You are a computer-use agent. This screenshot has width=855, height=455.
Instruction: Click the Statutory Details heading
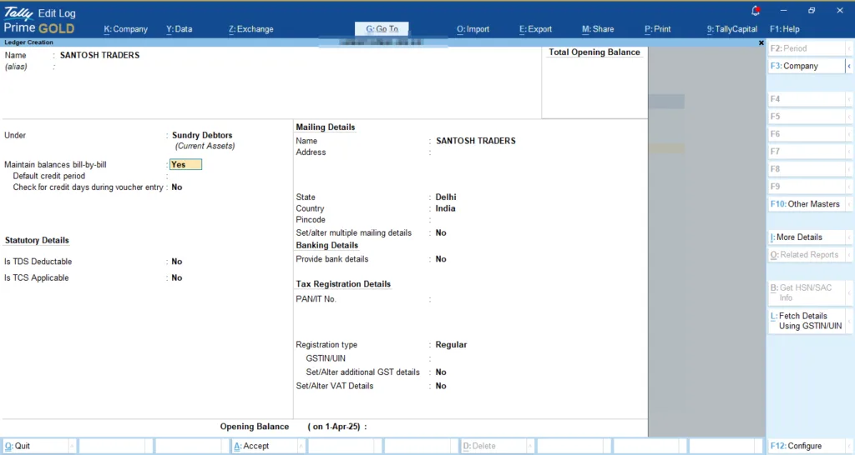pos(37,241)
